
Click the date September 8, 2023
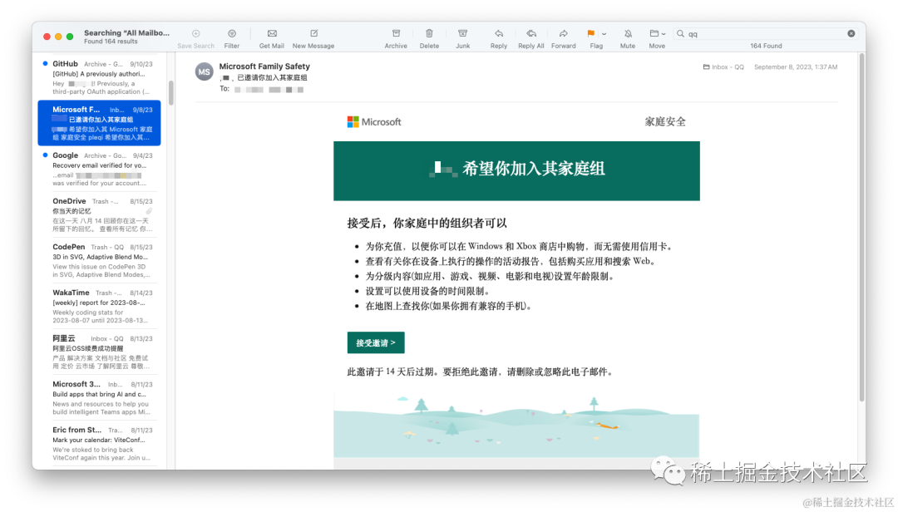click(x=796, y=67)
